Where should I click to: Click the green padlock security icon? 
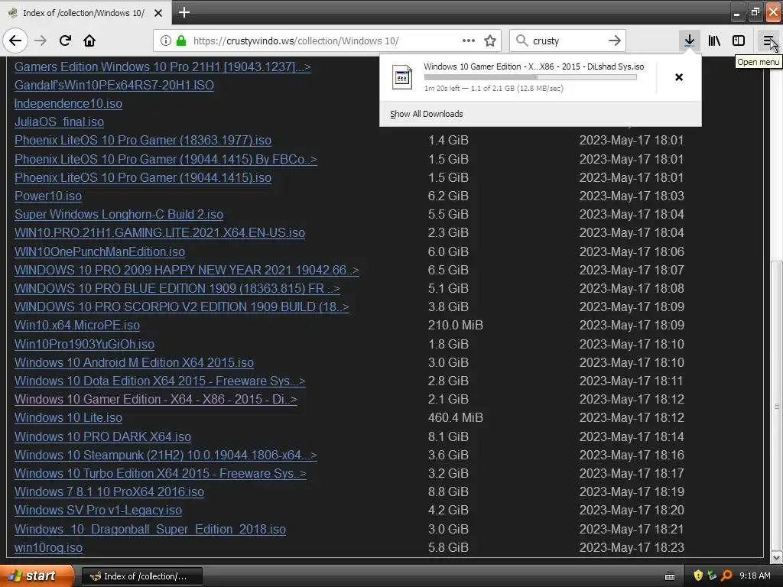coord(181,41)
